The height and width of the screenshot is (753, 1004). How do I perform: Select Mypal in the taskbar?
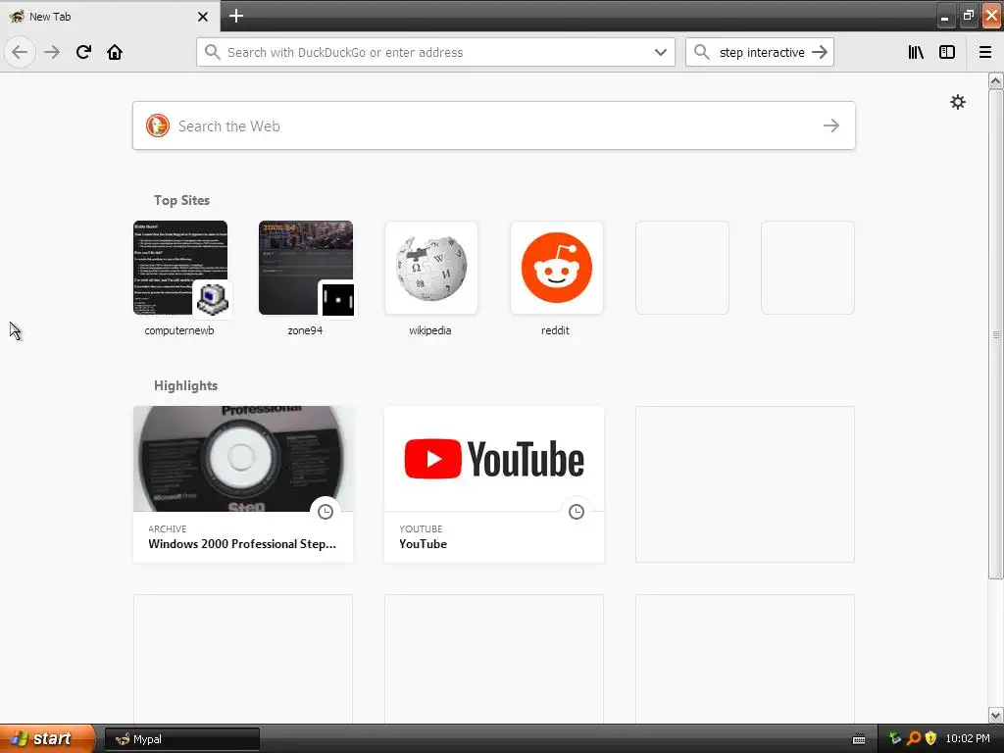182,739
